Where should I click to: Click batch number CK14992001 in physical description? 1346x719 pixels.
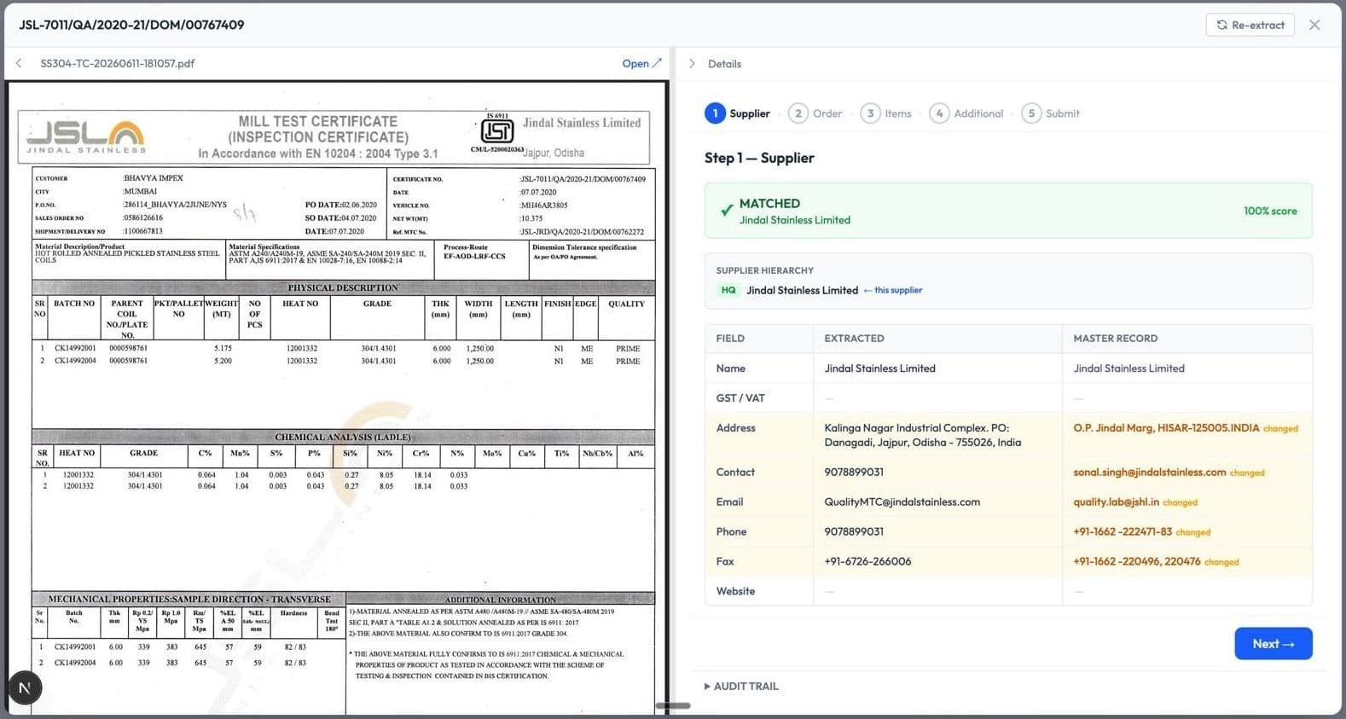(x=75, y=348)
